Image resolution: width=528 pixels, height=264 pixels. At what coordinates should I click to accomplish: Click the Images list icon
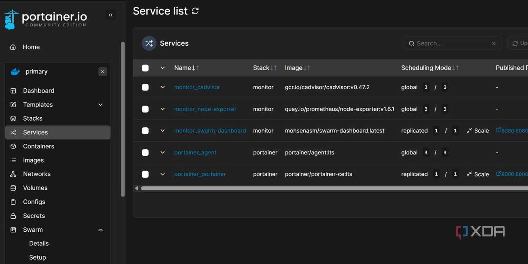tap(13, 160)
